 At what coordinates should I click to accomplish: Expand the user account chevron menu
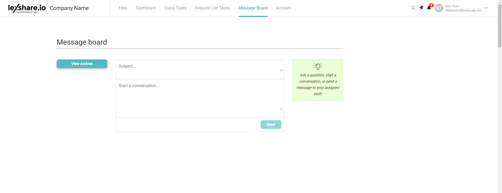click(486, 8)
